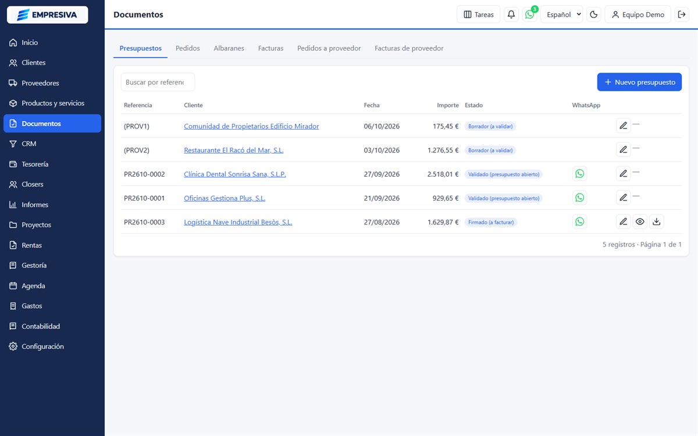Edit budget PR2610-0001
Screen dimensions: 698x436
(x=624, y=198)
